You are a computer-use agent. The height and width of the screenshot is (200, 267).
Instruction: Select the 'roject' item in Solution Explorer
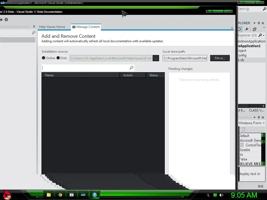(x=242, y=51)
